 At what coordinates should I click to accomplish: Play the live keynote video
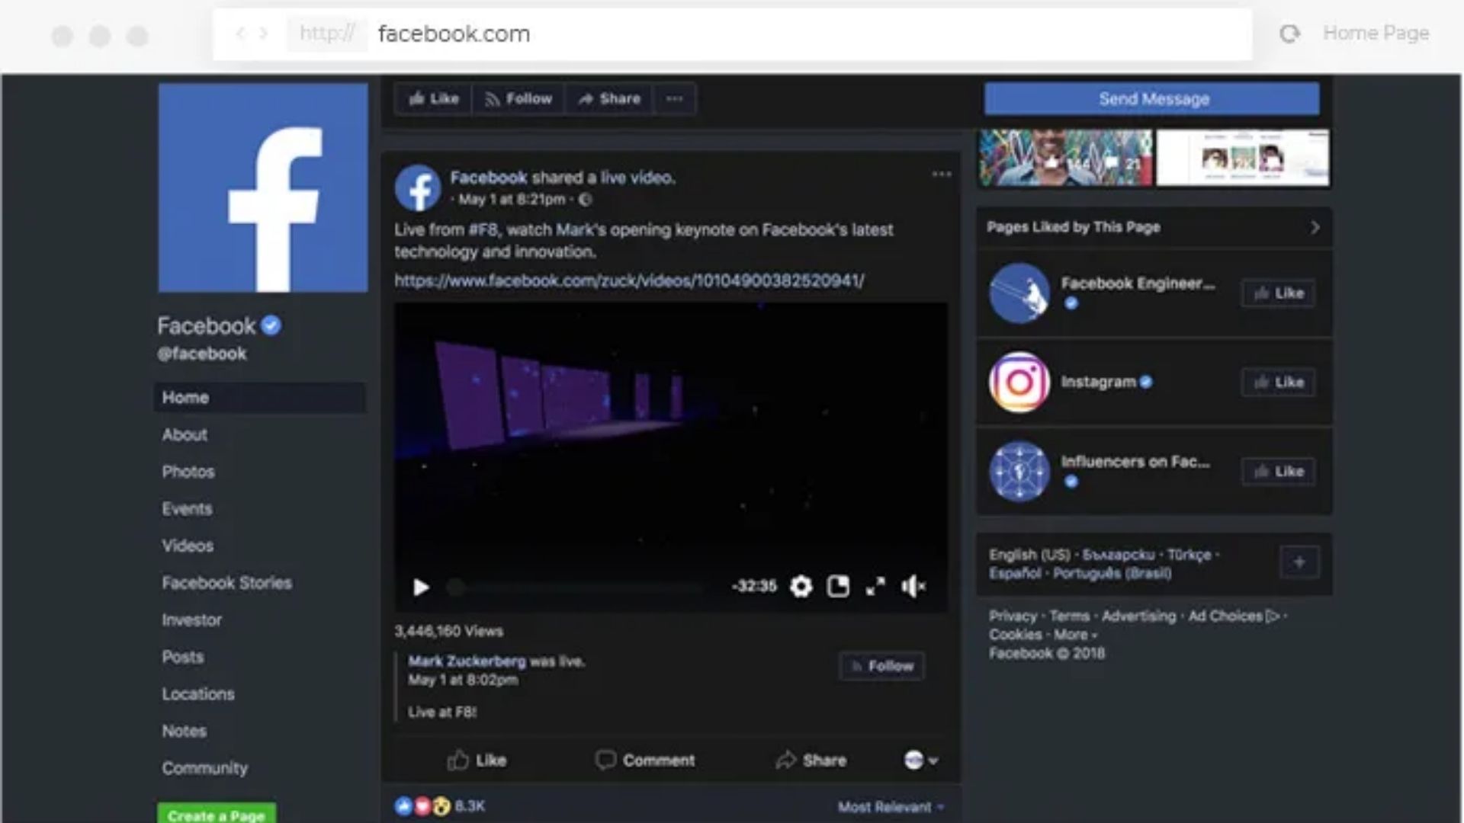coord(420,586)
